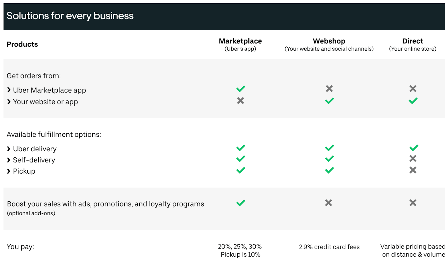Click gray X for Direct Pickup

pos(413,170)
